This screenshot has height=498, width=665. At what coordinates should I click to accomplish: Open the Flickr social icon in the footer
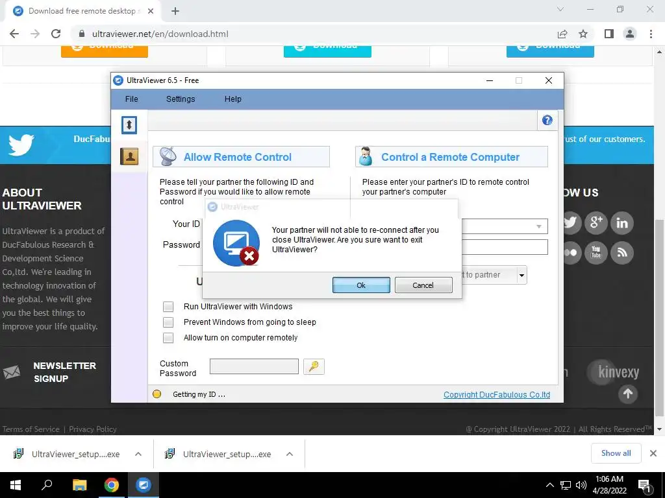point(571,253)
